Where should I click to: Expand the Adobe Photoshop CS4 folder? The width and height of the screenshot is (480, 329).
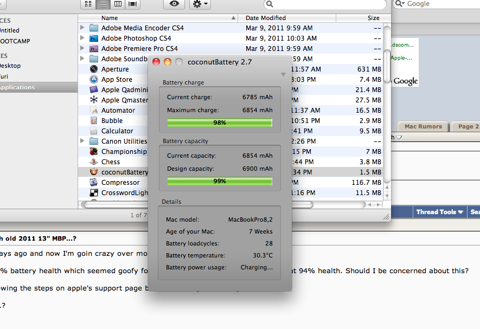click(x=82, y=38)
